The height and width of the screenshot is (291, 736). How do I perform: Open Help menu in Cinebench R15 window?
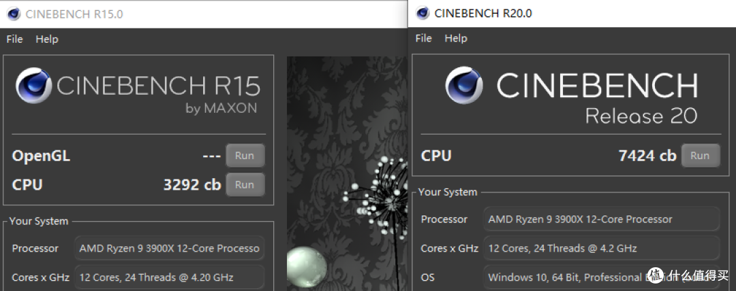(47, 39)
